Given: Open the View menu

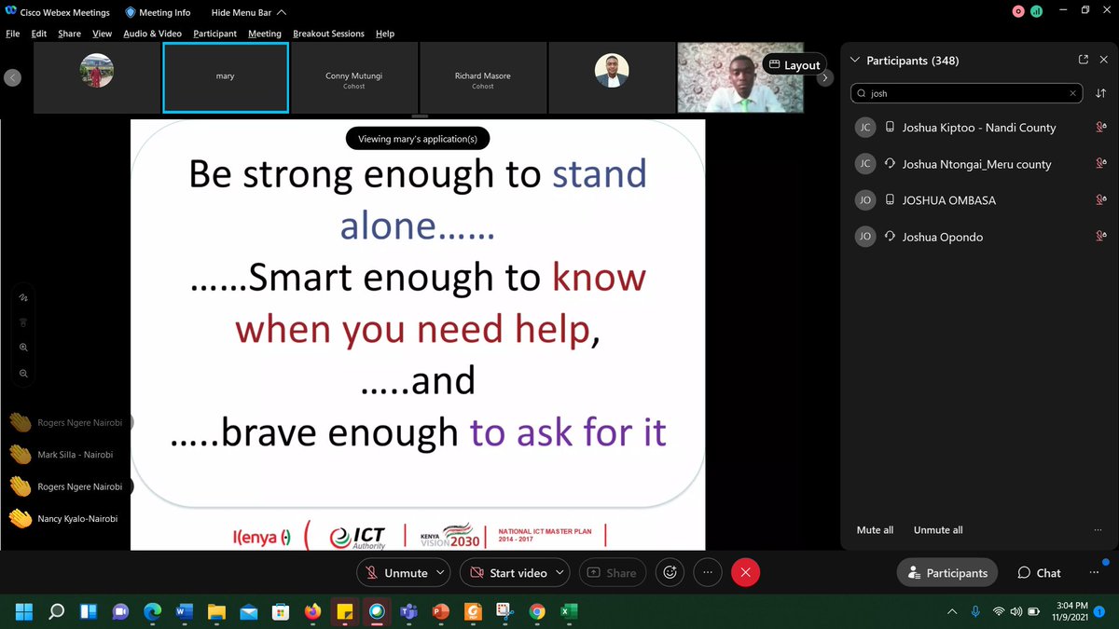Looking at the screenshot, I should [x=102, y=34].
